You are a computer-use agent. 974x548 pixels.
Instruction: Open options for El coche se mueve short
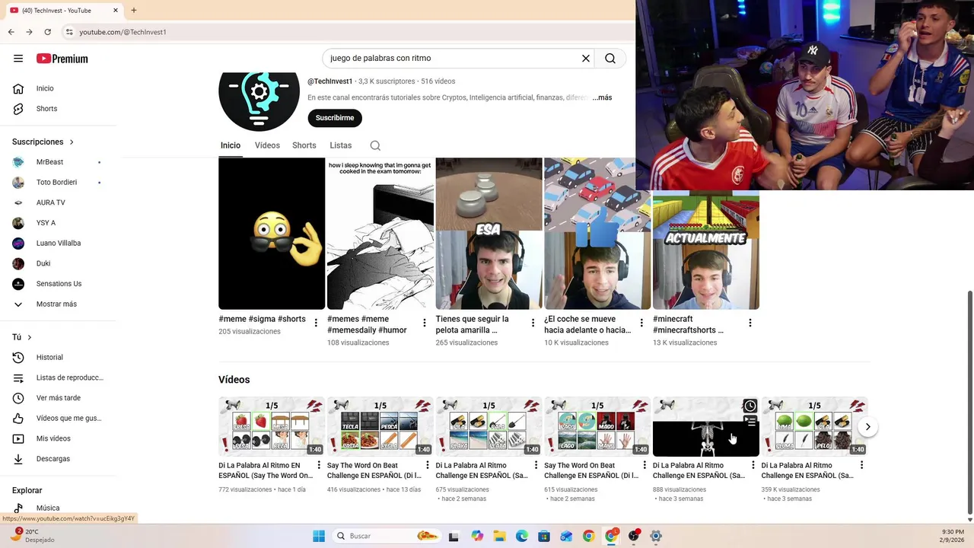pos(641,323)
